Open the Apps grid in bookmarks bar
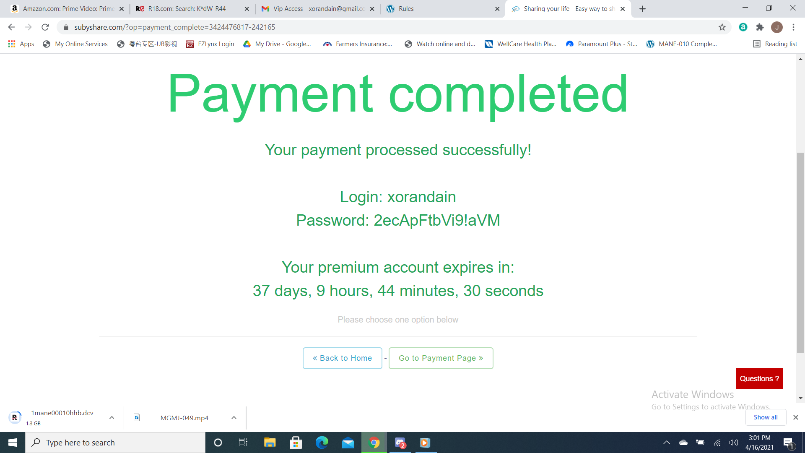 point(21,44)
